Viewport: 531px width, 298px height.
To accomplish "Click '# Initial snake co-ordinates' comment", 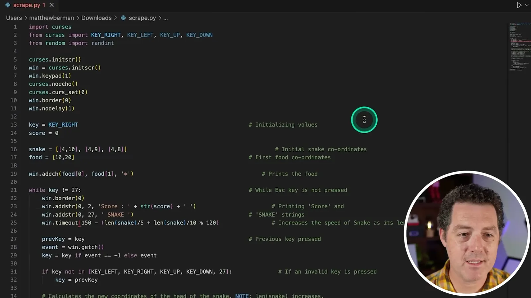I will [321, 149].
